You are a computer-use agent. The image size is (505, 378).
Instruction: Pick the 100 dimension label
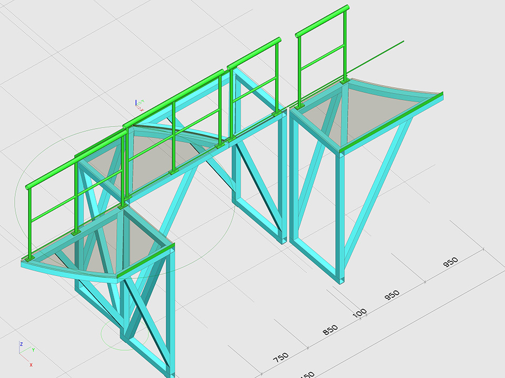360,313
